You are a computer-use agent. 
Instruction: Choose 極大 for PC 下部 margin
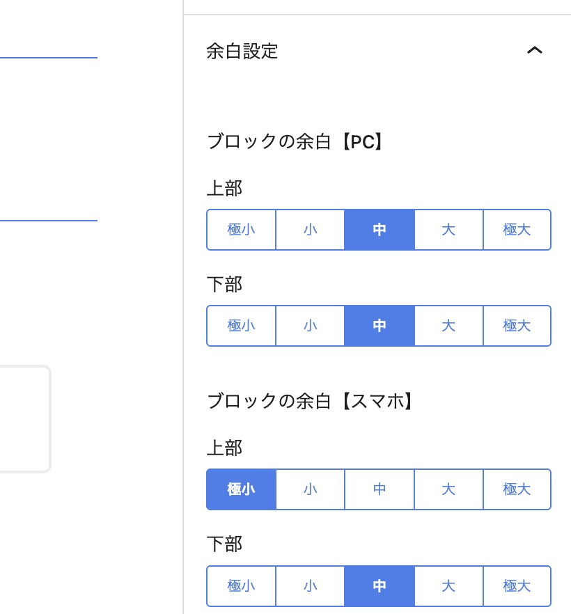(x=517, y=326)
